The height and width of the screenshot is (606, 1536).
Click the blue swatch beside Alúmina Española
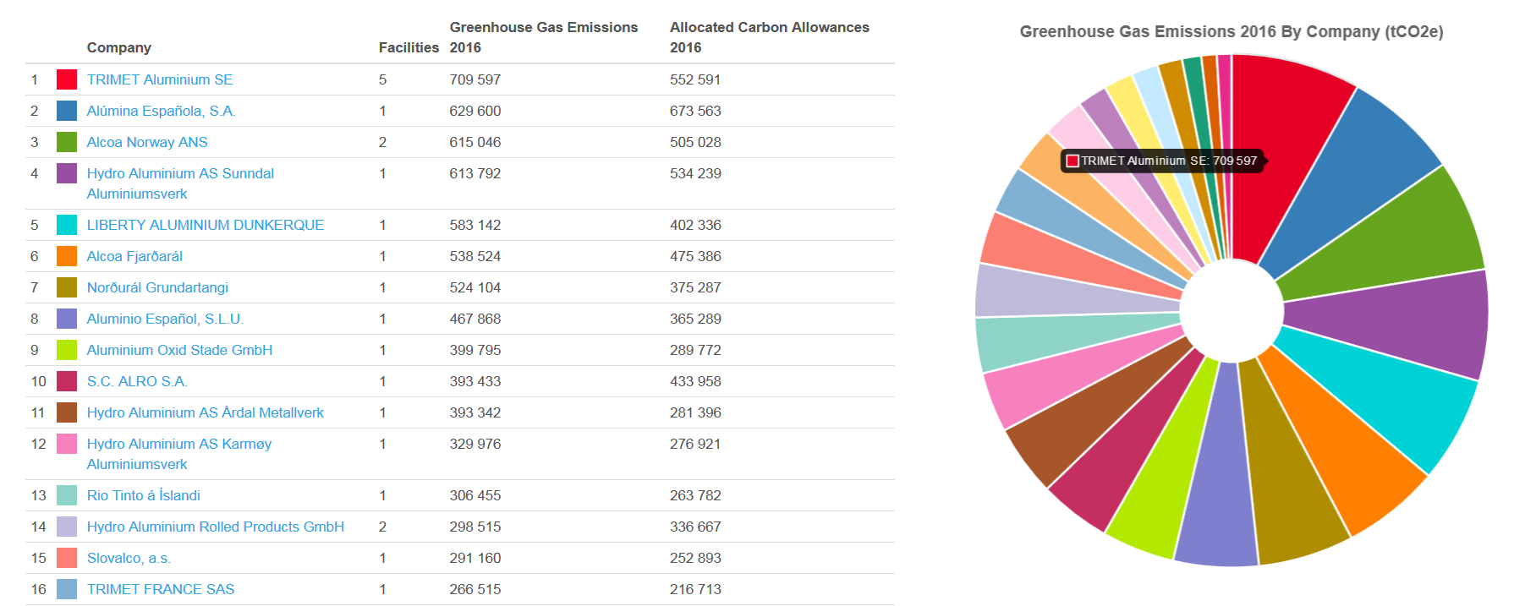(x=67, y=111)
